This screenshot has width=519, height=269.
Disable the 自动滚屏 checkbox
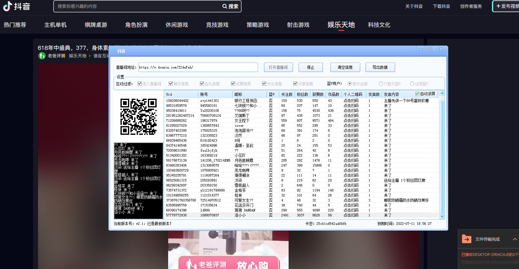[418, 94]
